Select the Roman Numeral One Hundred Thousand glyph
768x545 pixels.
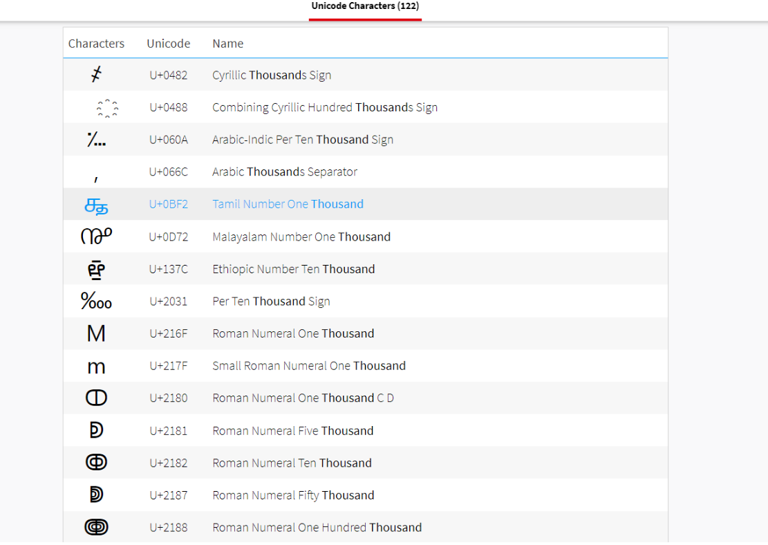coord(96,528)
